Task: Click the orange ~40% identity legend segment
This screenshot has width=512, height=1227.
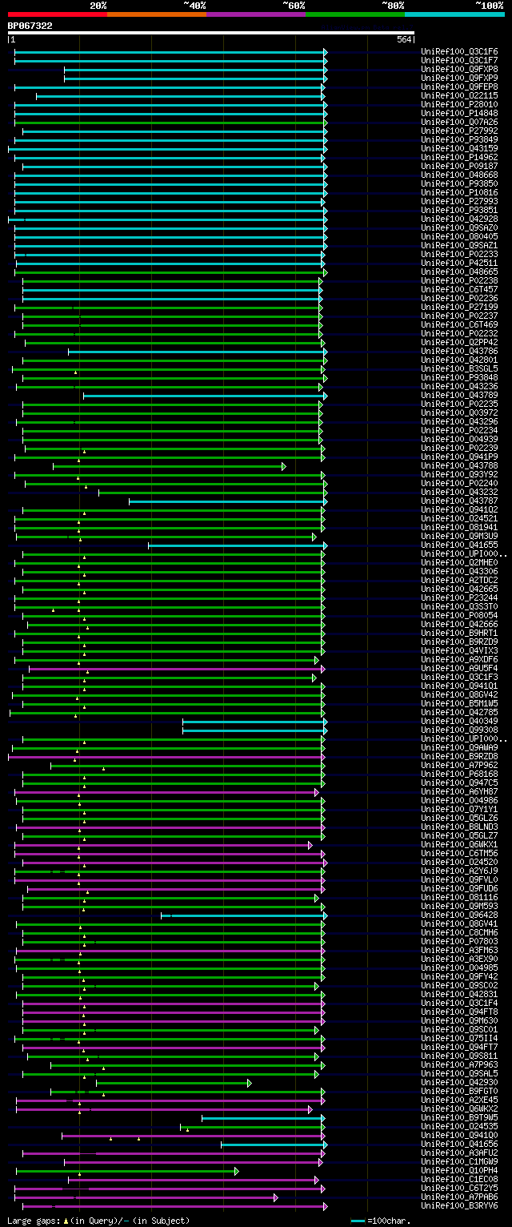Action: tap(156, 14)
